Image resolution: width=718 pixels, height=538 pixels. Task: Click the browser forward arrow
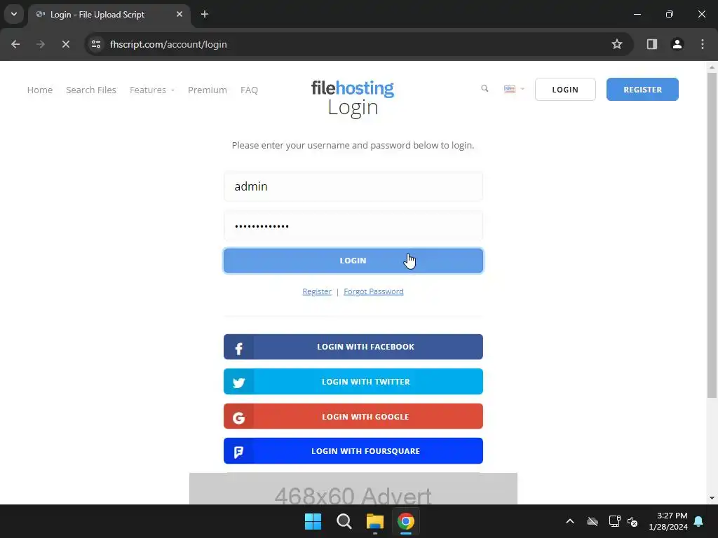(41, 44)
